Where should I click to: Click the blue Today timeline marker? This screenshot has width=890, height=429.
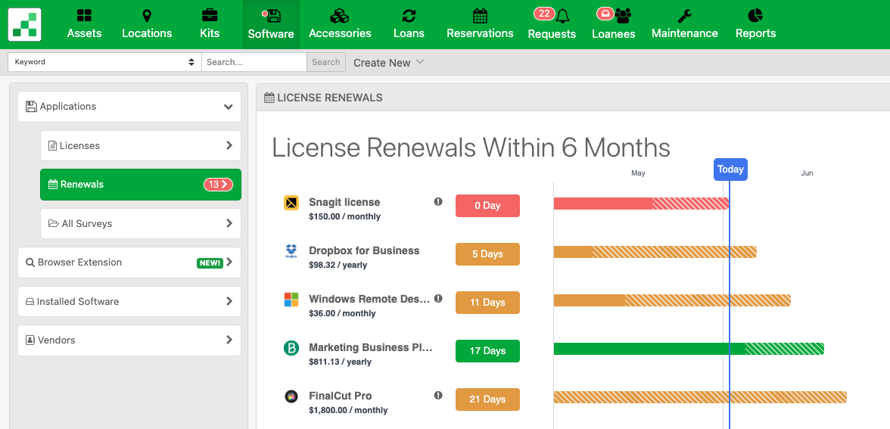tap(730, 169)
